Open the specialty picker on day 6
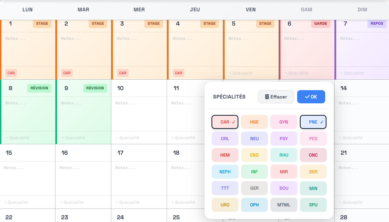Screen dimensions: 389x222 296,73
